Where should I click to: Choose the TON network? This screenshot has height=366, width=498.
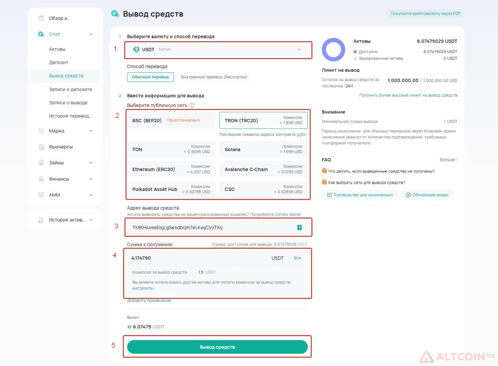coord(171,149)
